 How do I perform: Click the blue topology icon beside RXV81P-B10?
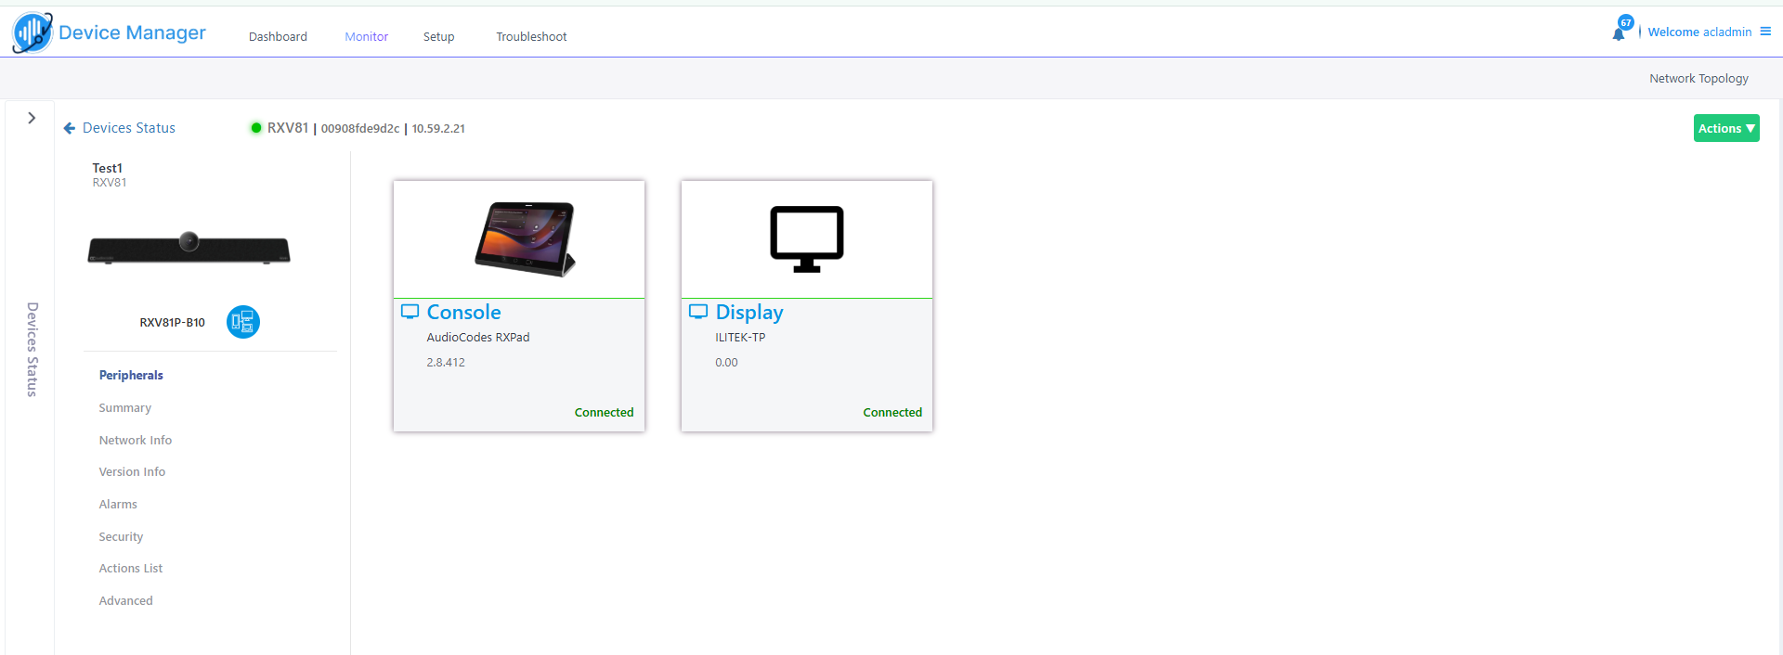click(x=243, y=322)
